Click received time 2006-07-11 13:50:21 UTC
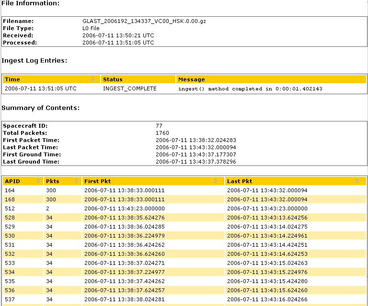Viewport: 368px width, 306px height. coord(118,35)
